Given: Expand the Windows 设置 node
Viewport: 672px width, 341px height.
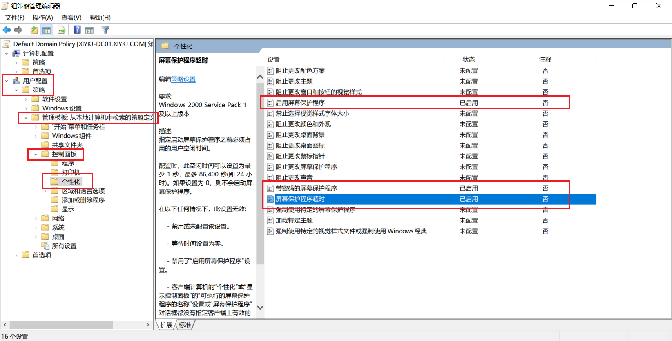Looking at the screenshot, I should (26, 108).
